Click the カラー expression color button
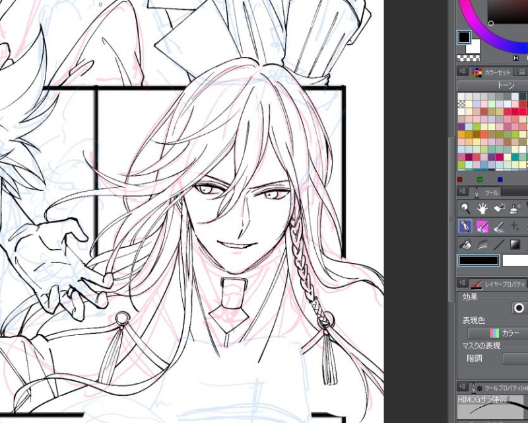 pos(498,333)
